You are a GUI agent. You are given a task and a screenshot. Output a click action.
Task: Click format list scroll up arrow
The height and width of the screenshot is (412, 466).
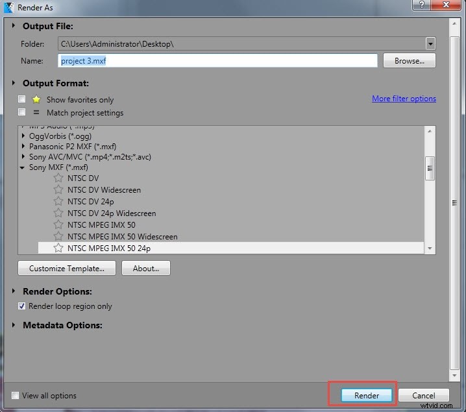click(x=430, y=131)
